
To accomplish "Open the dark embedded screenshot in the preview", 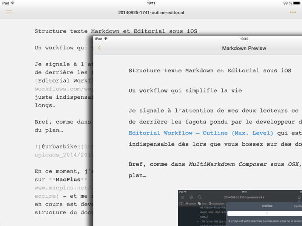I will pos(240,208).
